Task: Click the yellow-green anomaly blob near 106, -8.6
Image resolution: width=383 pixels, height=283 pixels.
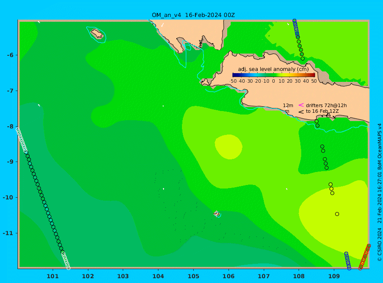Action: tap(228, 147)
